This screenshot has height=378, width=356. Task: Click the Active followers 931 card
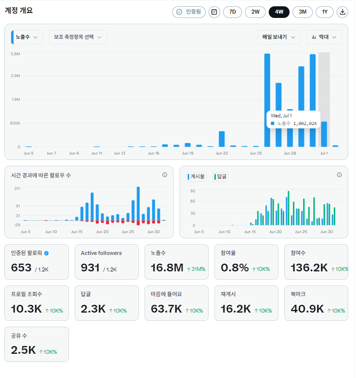tap(107, 263)
